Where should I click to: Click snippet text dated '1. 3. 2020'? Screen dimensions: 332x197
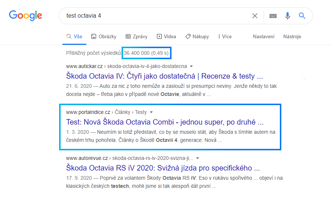tap(171, 136)
